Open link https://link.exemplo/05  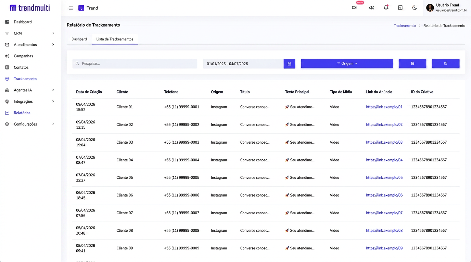click(x=384, y=177)
